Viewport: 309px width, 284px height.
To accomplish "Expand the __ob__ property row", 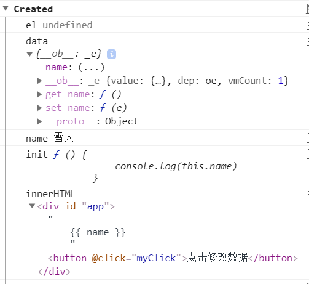I will (x=39, y=81).
